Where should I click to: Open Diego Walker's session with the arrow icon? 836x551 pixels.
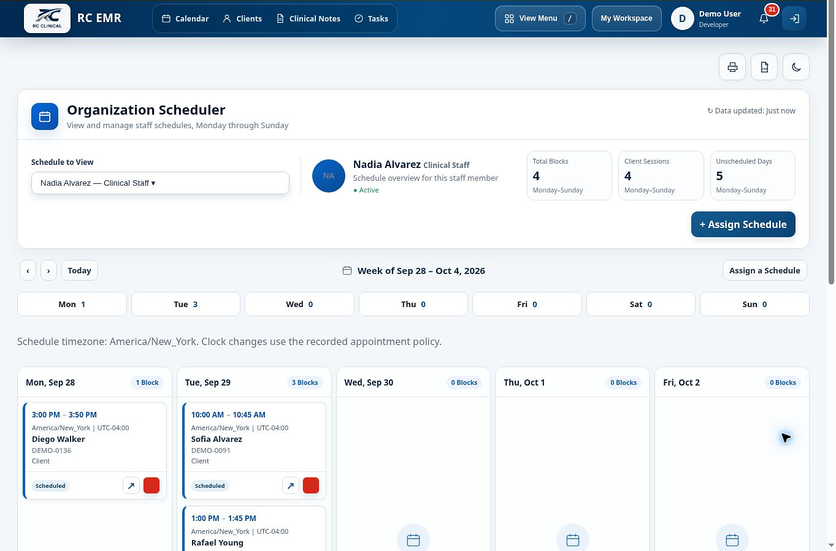(x=131, y=485)
